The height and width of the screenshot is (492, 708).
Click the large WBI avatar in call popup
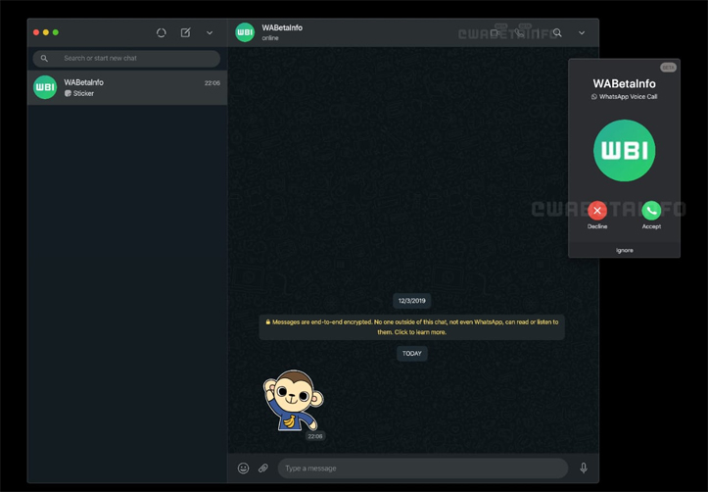[624, 151]
